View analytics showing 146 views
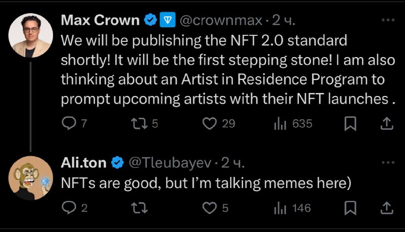 point(280,208)
